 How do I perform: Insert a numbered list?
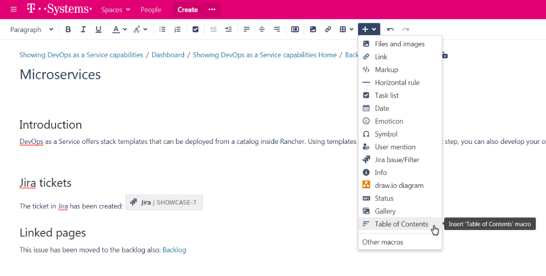point(178,30)
